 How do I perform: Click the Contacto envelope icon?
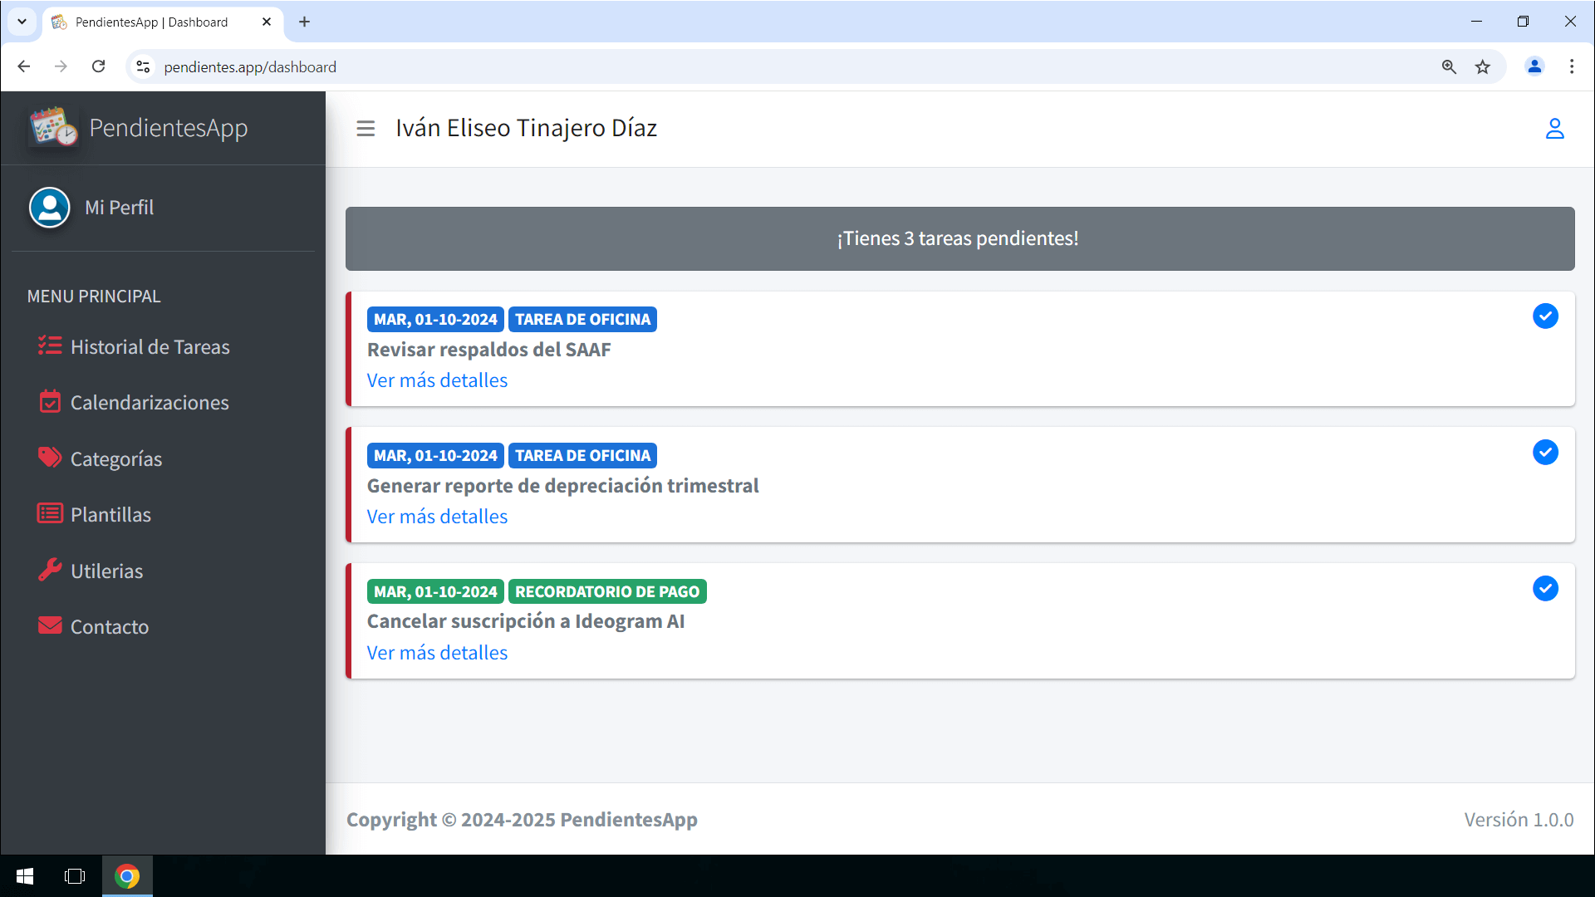coord(49,625)
